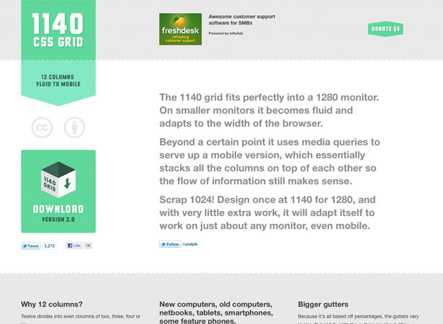Open the Freshdesk ad image

tap(180, 29)
